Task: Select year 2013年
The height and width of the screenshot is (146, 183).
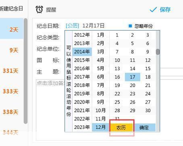Action: [x=82, y=43]
